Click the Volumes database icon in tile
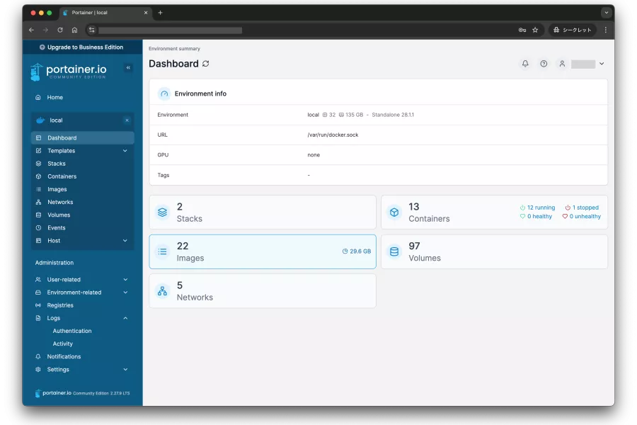 [x=394, y=251]
